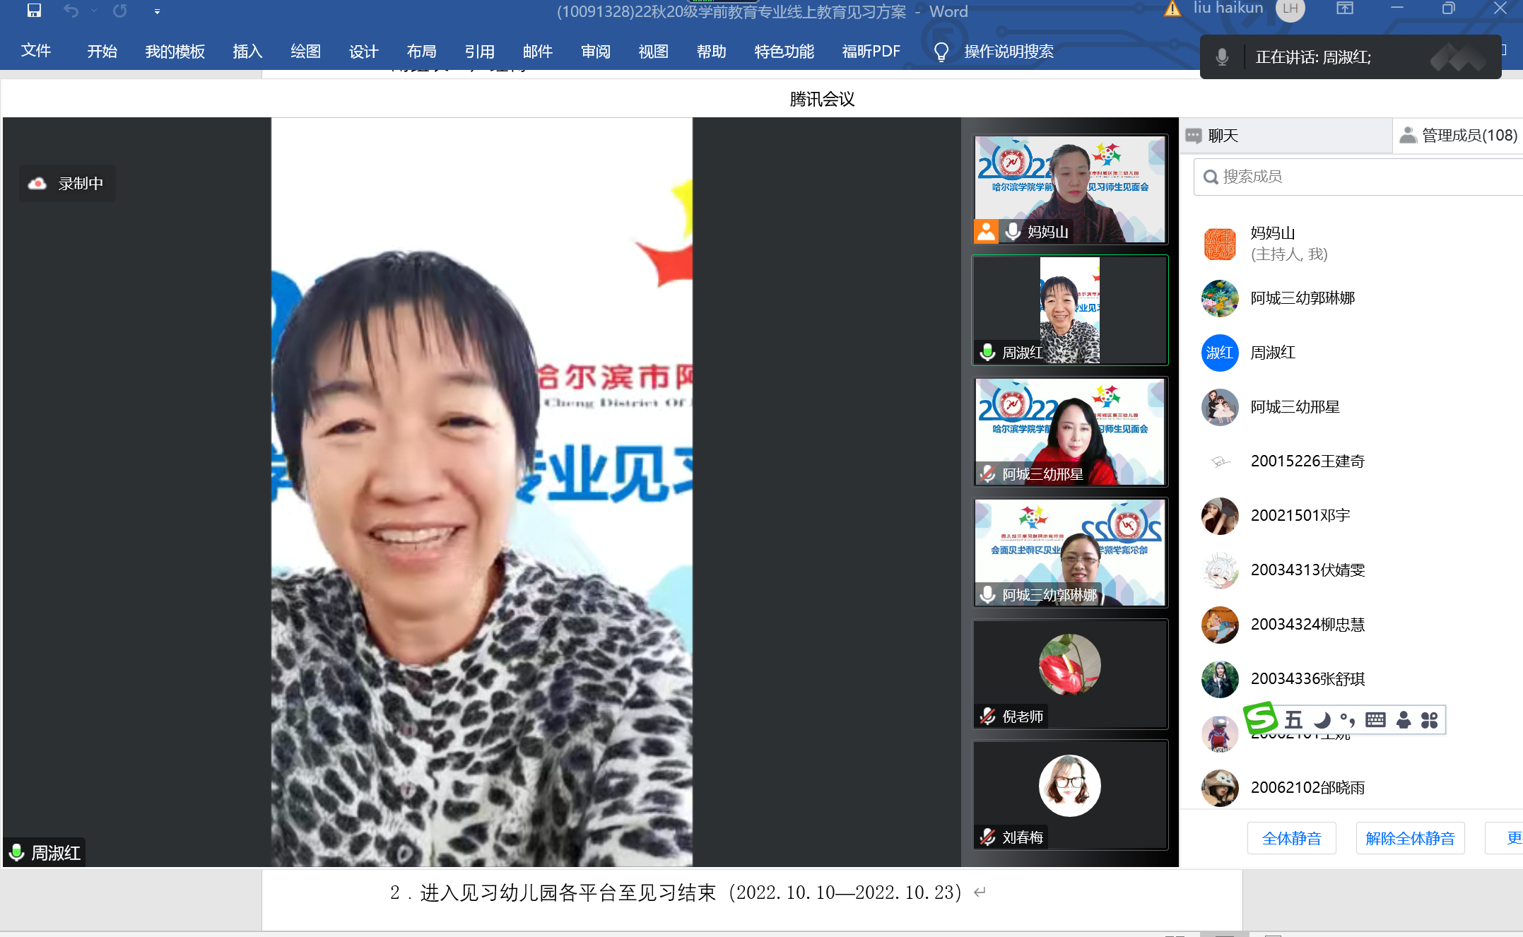Toggle the muted mic on 刘春梅 tile
Screen dimensions: 1523x937
[988, 837]
